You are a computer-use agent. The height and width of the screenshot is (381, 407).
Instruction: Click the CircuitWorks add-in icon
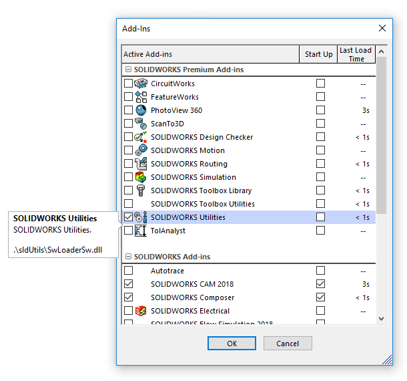point(141,84)
